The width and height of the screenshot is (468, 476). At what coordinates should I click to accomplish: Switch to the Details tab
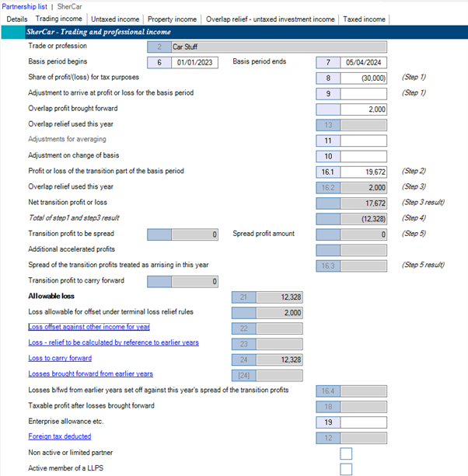click(16, 19)
